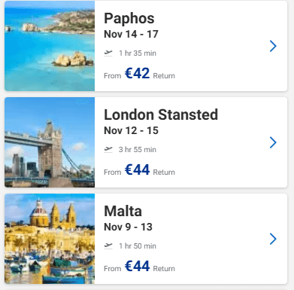
Task: Click the London Stansted destination title
Action: [x=161, y=114]
